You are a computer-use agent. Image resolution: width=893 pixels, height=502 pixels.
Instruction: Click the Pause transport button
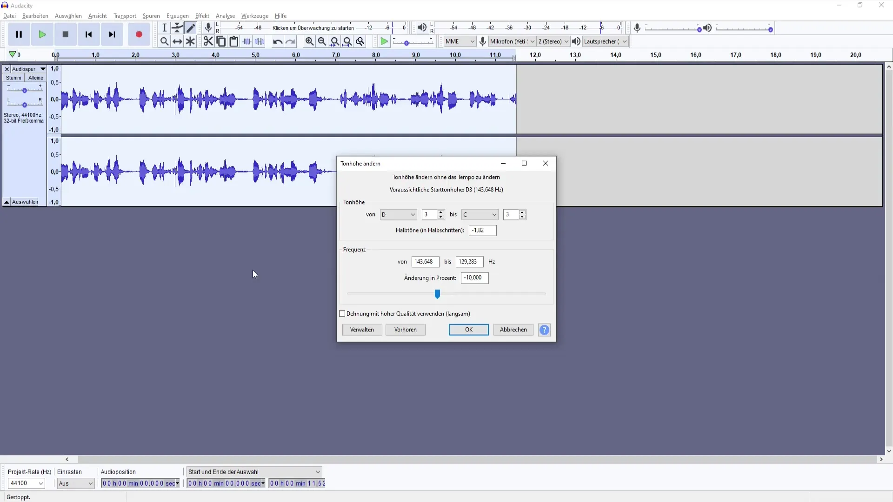click(x=19, y=34)
